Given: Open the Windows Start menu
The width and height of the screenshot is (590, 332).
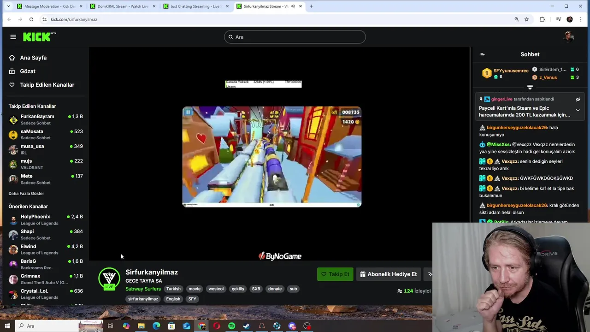Looking at the screenshot, I should [x=7, y=326].
